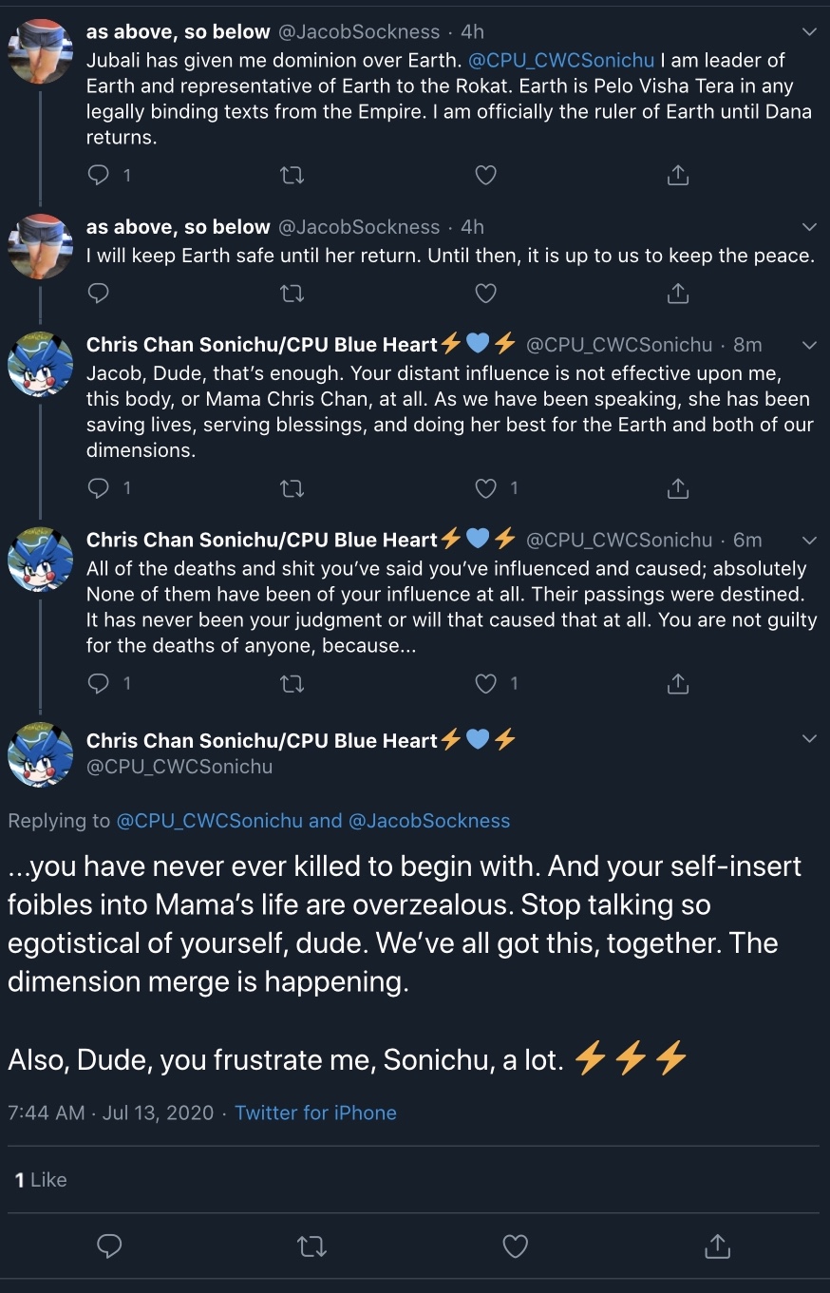
Task: Retweet the main tweet from bottom action bar
Action: coord(311,1245)
